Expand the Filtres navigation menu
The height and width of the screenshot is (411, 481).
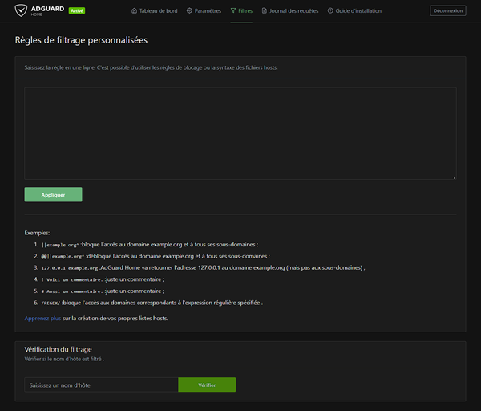(245, 11)
